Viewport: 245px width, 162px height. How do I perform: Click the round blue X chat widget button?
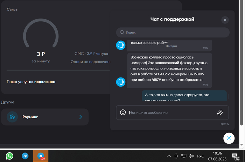coord(229,138)
